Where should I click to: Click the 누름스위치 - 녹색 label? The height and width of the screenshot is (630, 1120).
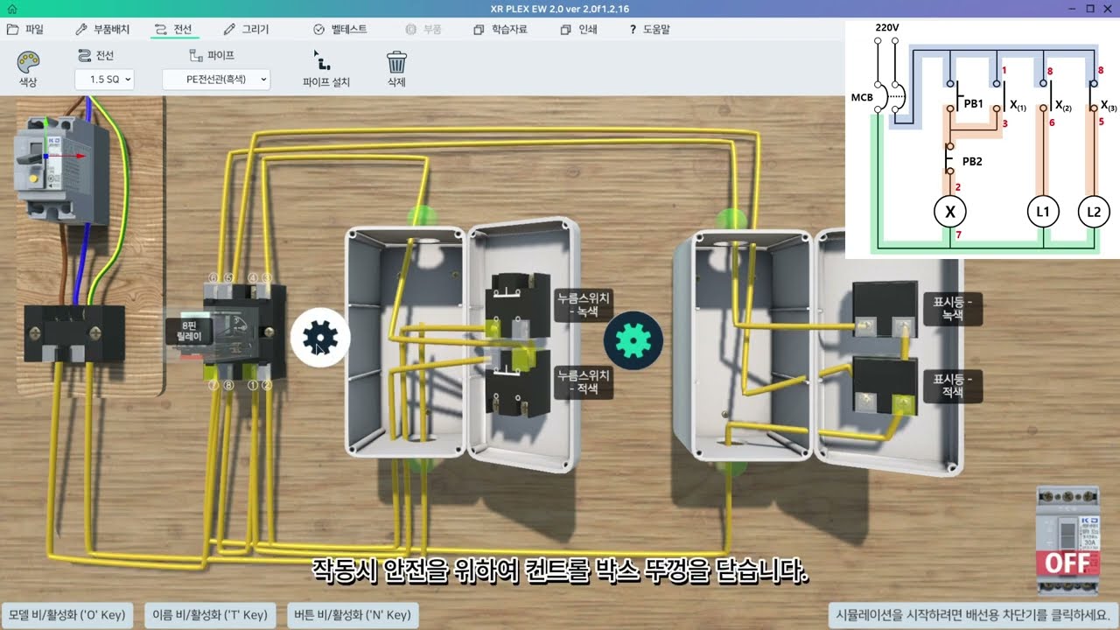584,304
